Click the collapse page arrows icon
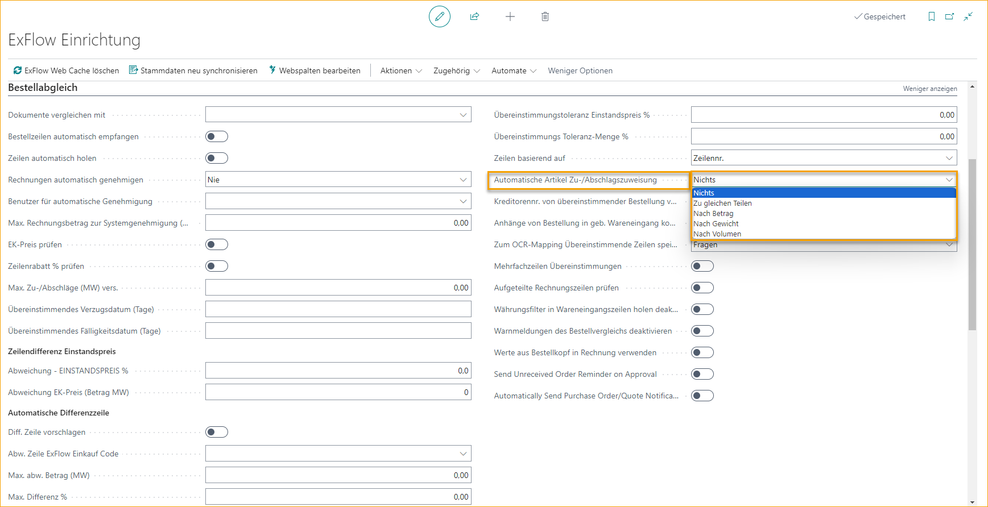 pyautogui.click(x=968, y=16)
